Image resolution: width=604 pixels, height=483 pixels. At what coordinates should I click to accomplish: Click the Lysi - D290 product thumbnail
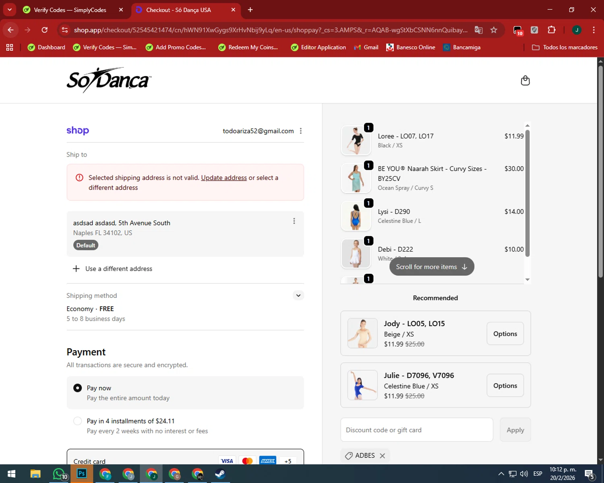click(356, 216)
